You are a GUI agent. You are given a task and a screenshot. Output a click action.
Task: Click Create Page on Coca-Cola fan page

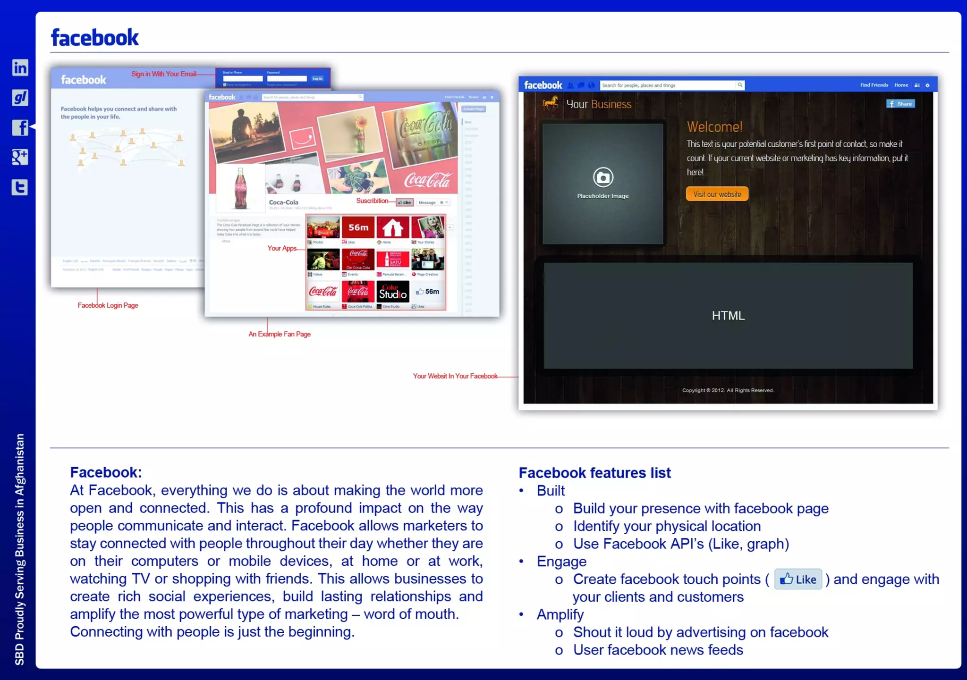pyautogui.click(x=473, y=109)
